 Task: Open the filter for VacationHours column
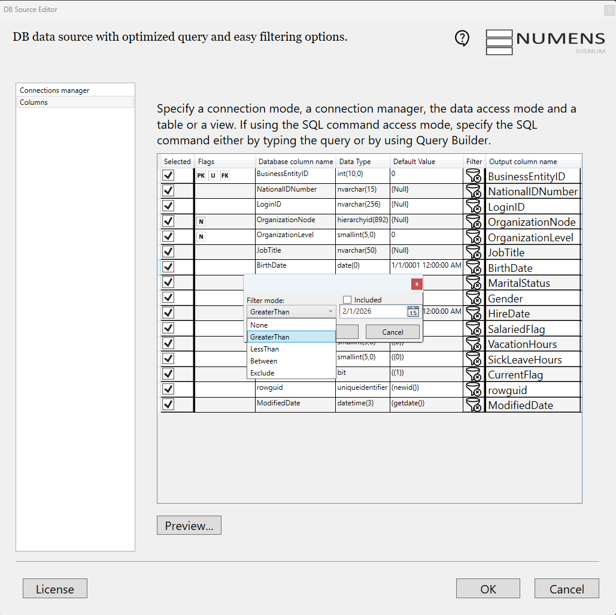[x=474, y=344]
